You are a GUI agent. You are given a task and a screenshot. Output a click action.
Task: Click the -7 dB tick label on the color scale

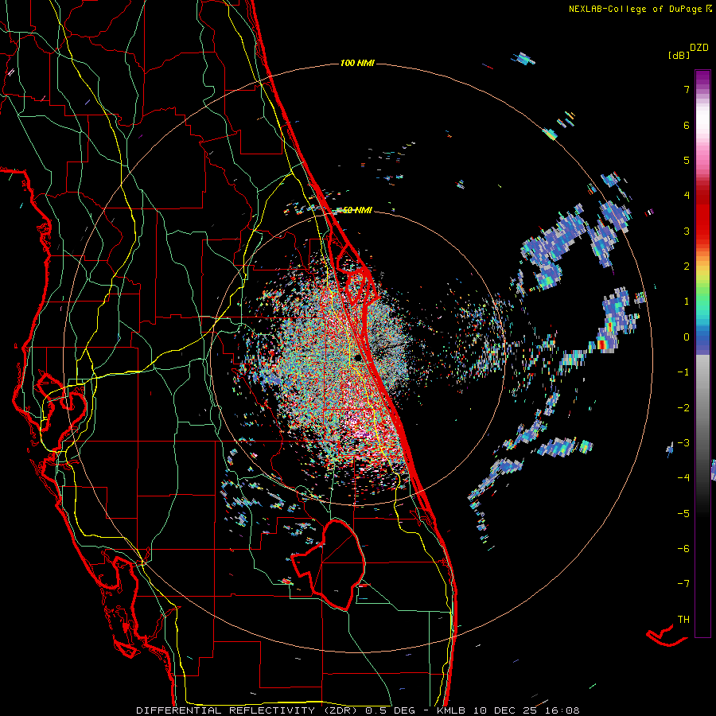[x=683, y=584]
